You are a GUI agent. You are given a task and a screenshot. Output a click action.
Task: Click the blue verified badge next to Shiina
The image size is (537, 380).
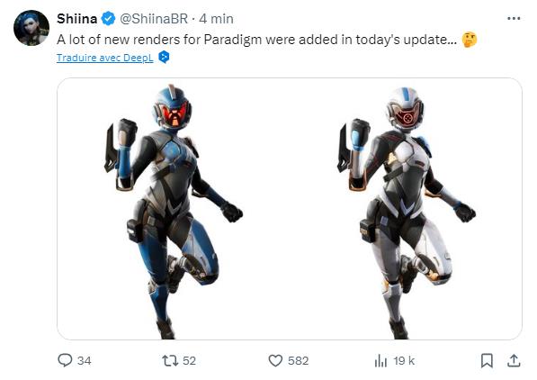tap(109, 19)
